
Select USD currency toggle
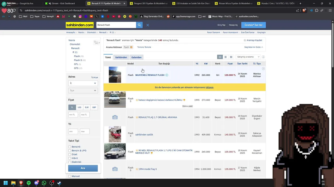(79, 107)
